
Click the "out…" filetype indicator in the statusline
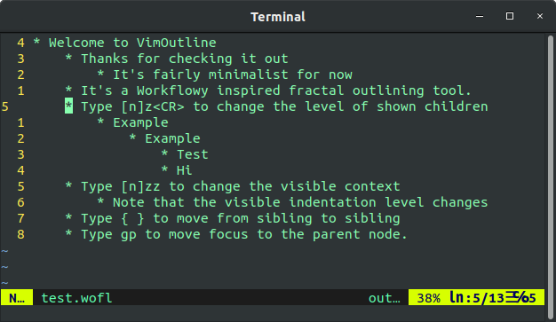pyautogui.click(x=385, y=298)
